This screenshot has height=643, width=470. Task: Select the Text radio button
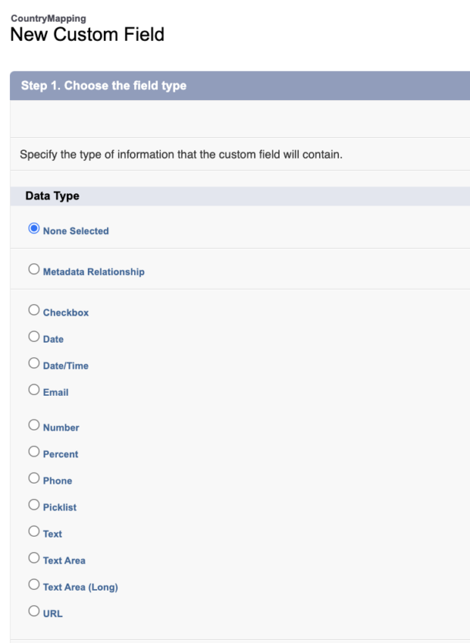point(33,531)
